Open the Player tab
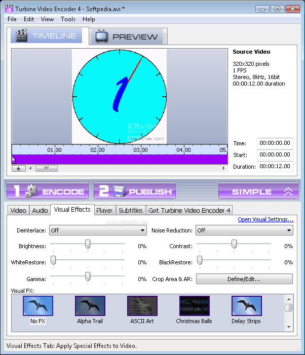This screenshot has height=355, width=305. coord(104,210)
